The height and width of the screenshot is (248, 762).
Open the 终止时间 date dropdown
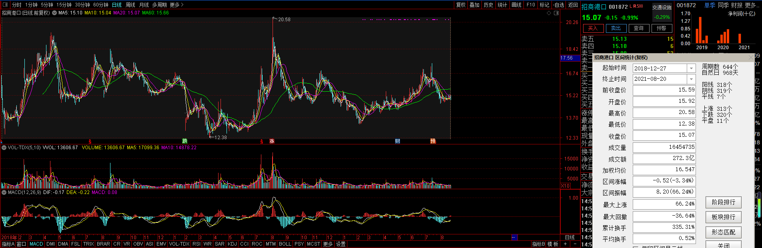pos(691,79)
